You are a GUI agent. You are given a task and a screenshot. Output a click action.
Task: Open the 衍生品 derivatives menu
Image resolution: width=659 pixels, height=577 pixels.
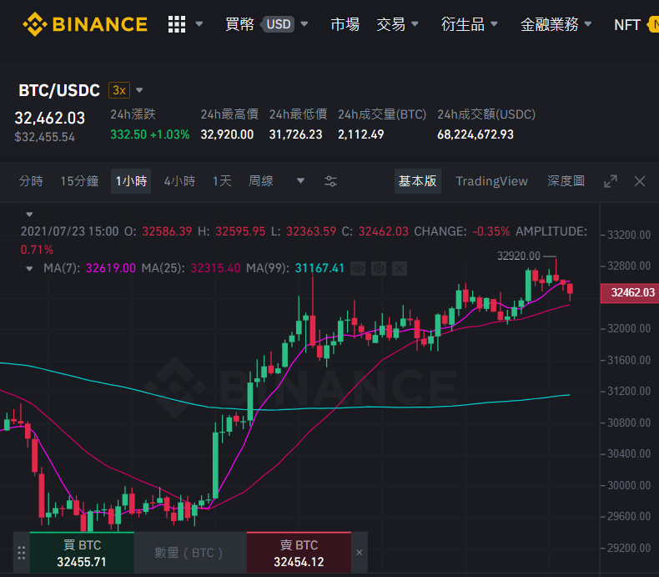[x=463, y=24]
